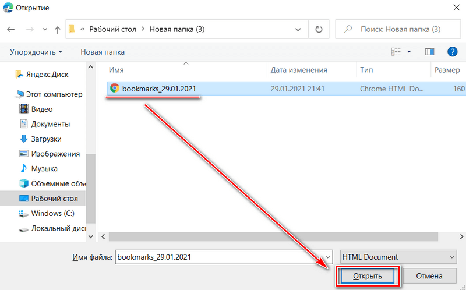Go up one folder level arrow

[58, 30]
